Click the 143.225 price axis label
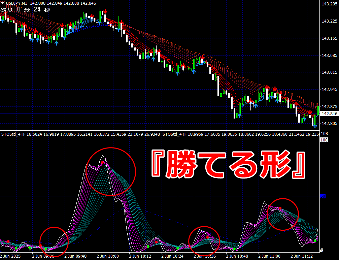339x260 pixels. click(x=330, y=21)
